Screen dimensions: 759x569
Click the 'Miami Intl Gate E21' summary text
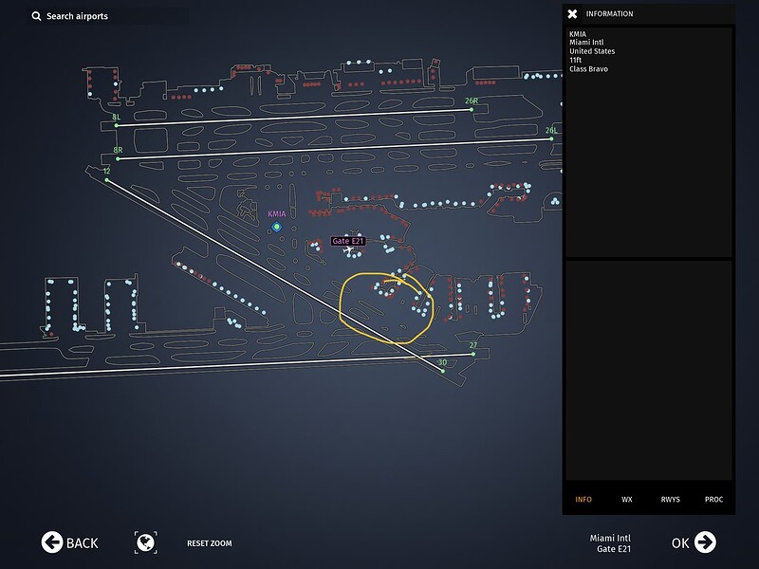point(610,543)
